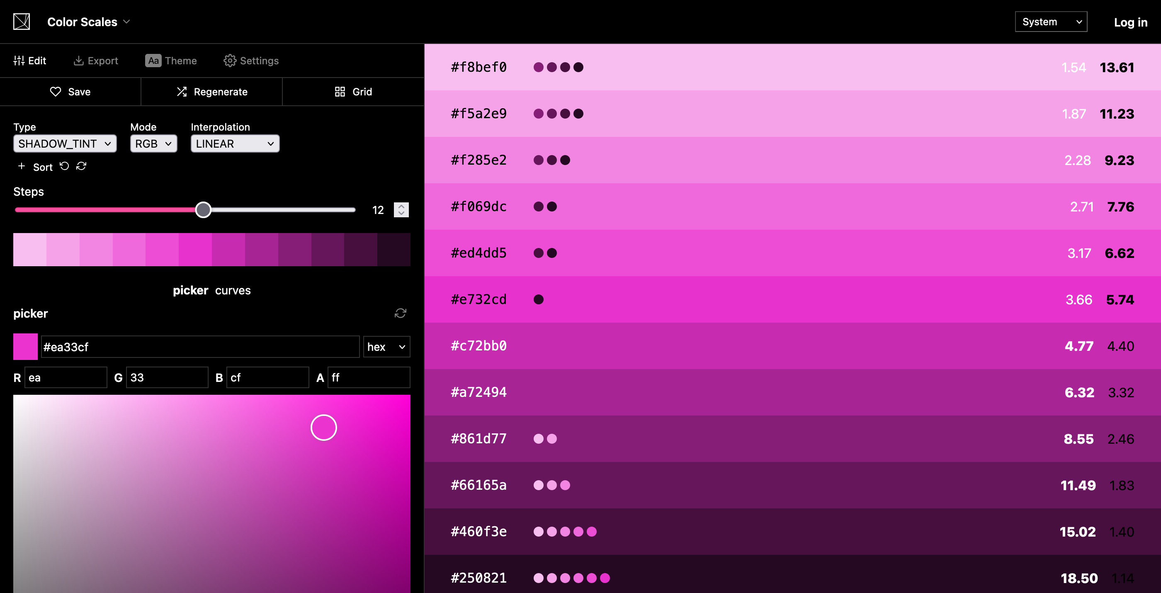Click the Save button with heart icon
The image size is (1161, 593).
point(70,92)
